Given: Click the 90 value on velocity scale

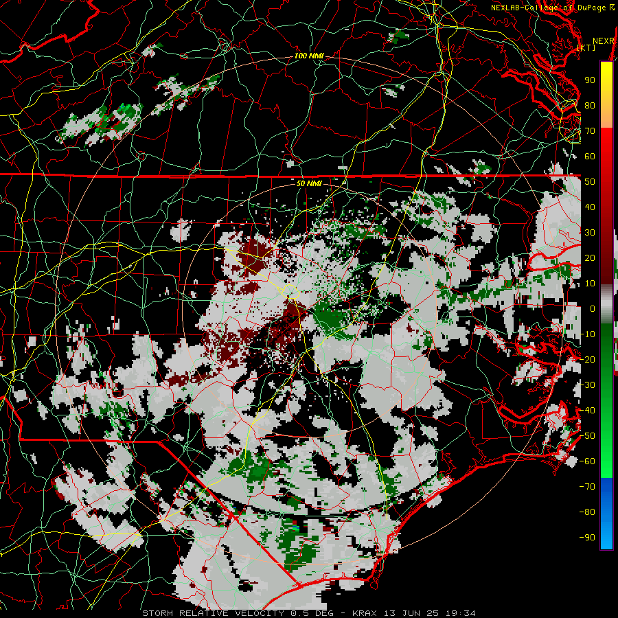Looking at the screenshot, I should (x=590, y=80).
